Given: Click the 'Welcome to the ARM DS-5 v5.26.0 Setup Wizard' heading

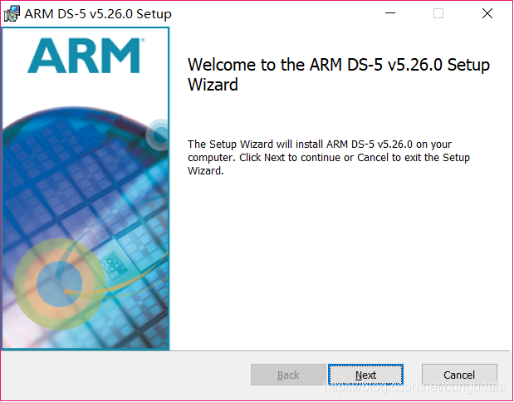Looking at the screenshot, I should point(339,75).
